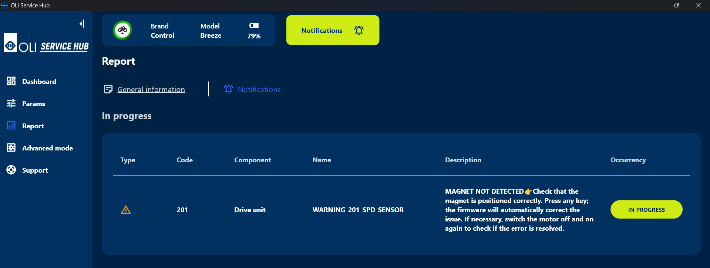
Task: Click the Code column header
Action: click(185, 160)
